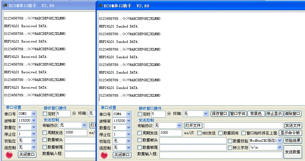The image size is (305, 161).
Task: Click the 打开文件 button in right window
Action: coord(193,125)
